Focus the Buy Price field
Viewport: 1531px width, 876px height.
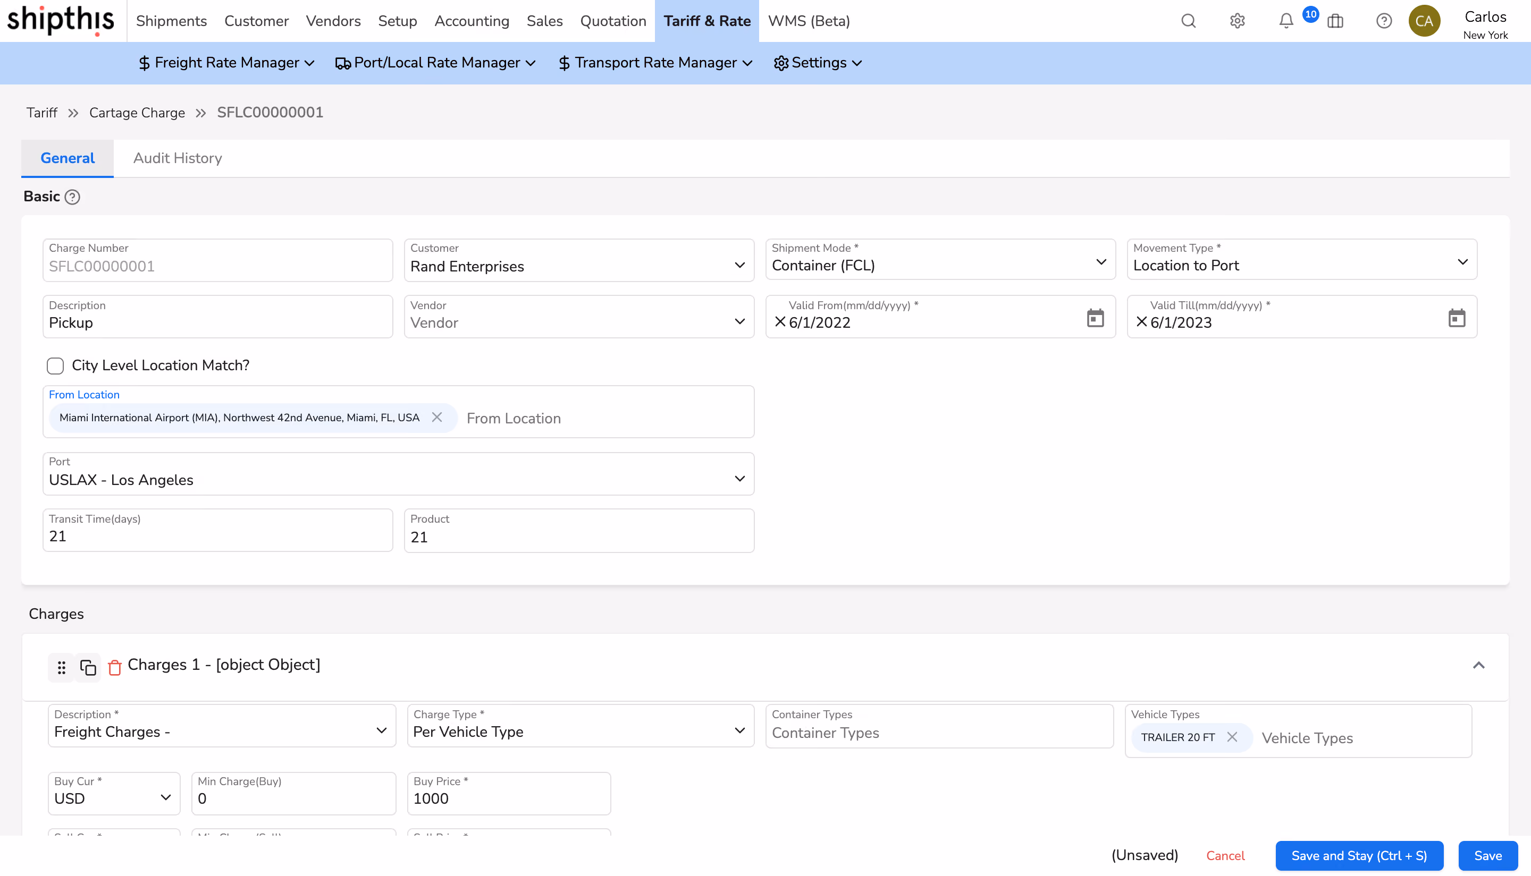point(509,794)
